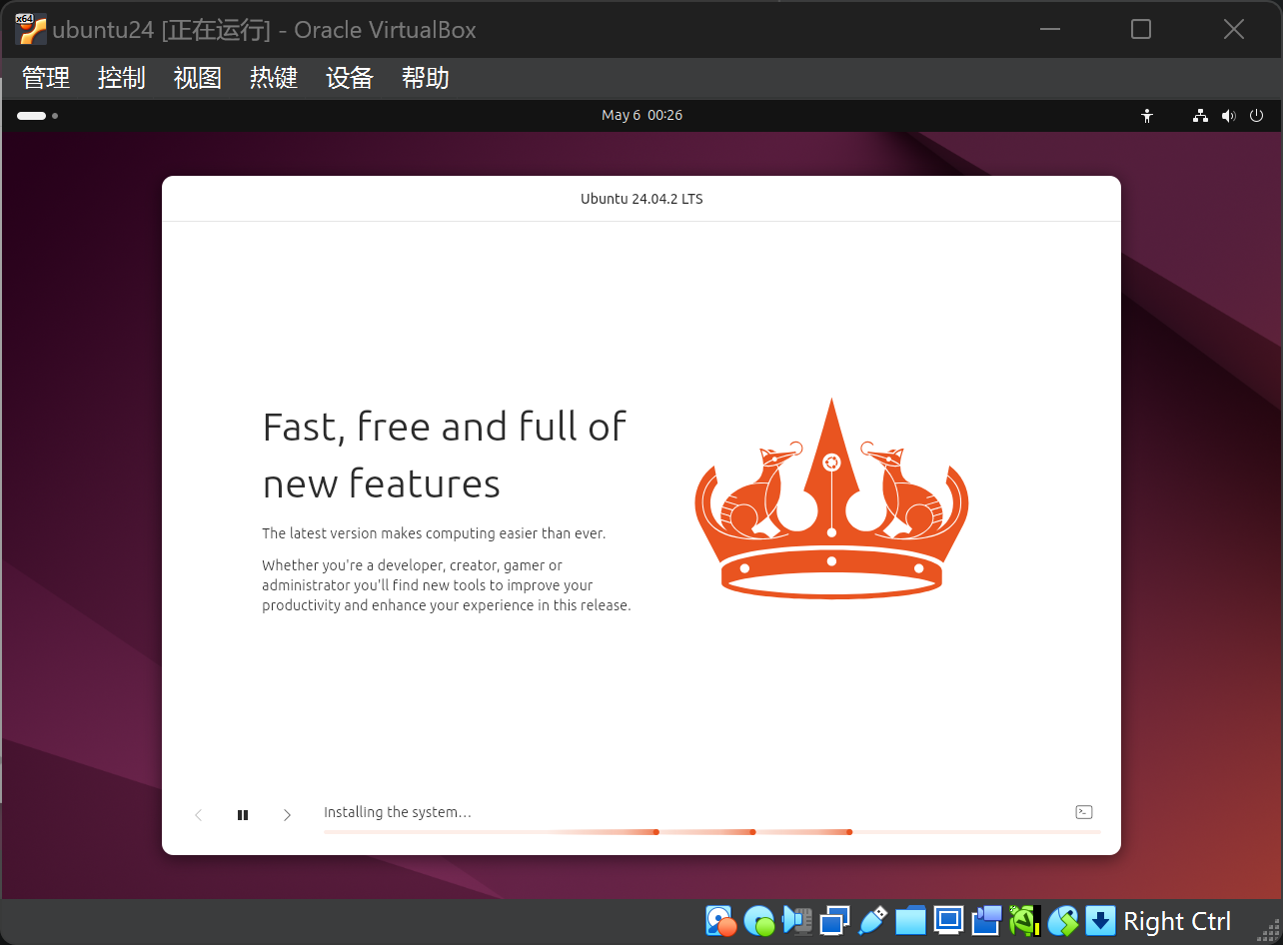Click the VirtualBox network adapters status icon

(834, 920)
